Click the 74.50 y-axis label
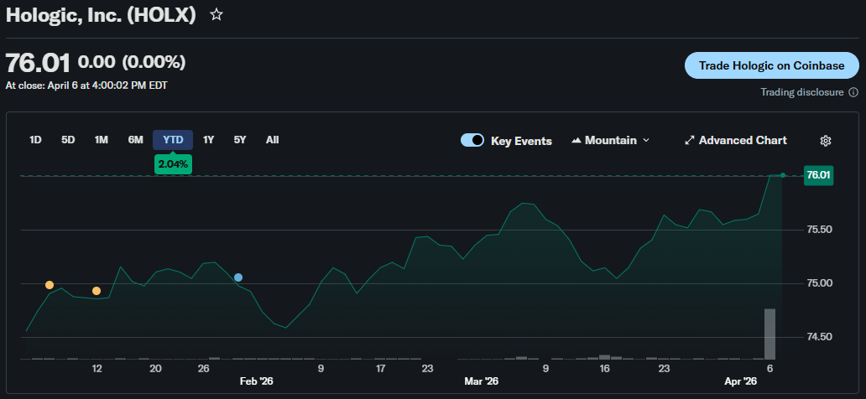This screenshot has height=399, width=866. (x=820, y=337)
